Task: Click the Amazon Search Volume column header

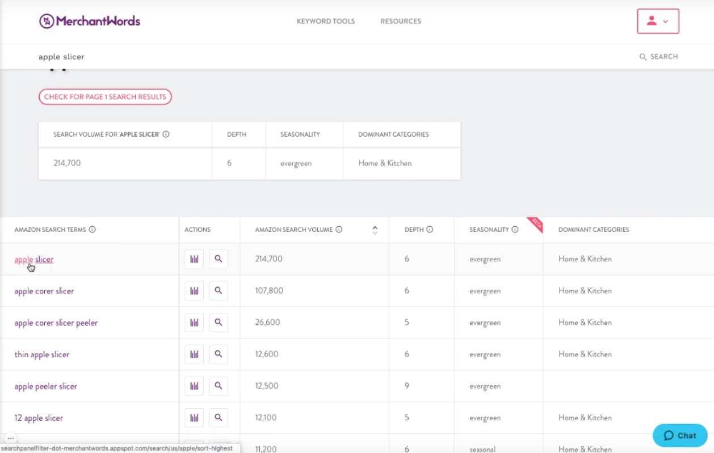Action: click(x=293, y=230)
